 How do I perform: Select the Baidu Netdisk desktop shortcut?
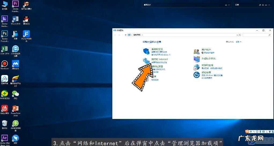(x=5, y=80)
